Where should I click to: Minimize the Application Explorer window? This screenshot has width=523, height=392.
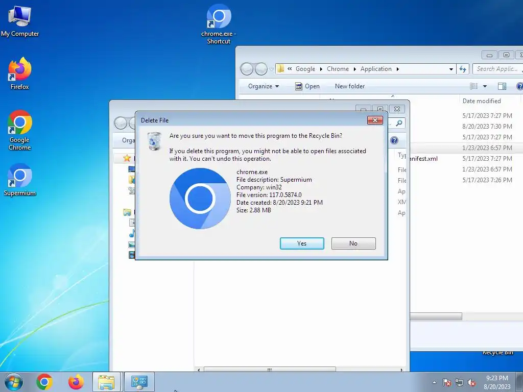click(x=489, y=55)
